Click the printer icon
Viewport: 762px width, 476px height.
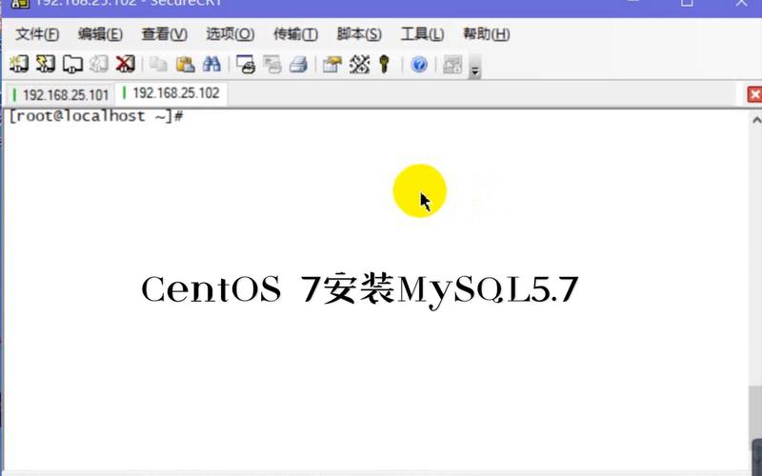[298, 64]
